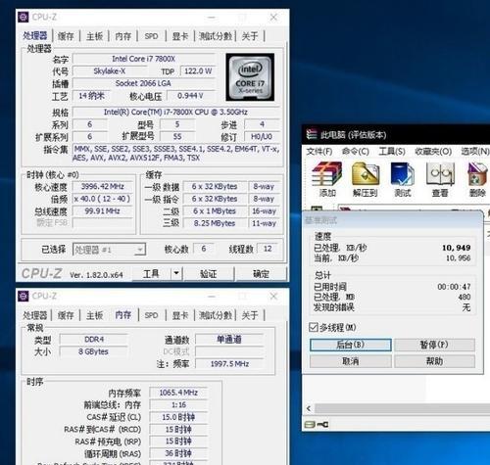Click threads count field 12

268,249
